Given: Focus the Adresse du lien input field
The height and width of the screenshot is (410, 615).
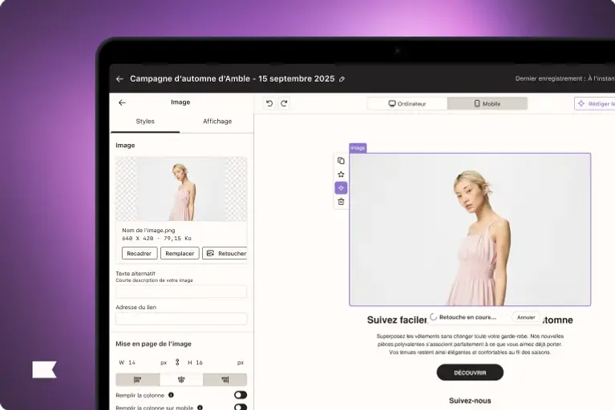Looking at the screenshot, I should (181, 319).
